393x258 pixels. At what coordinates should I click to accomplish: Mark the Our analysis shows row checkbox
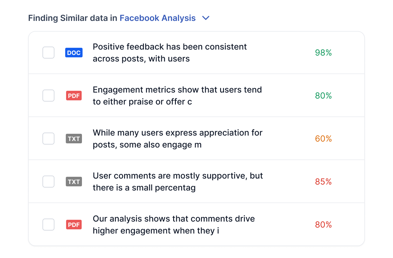(x=48, y=225)
